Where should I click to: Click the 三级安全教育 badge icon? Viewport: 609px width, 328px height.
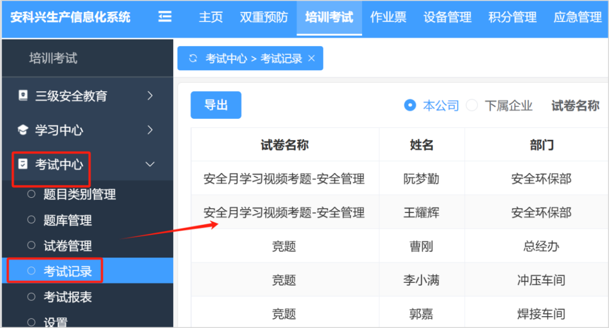(23, 96)
